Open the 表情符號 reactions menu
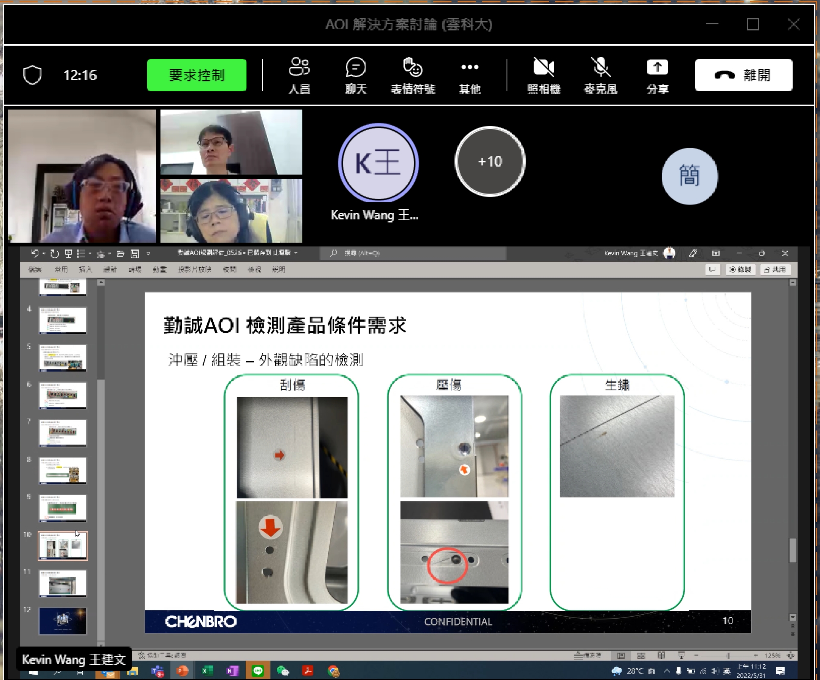Image resolution: width=820 pixels, height=680 pixels. pyautogui.click(x=413, y=76)
